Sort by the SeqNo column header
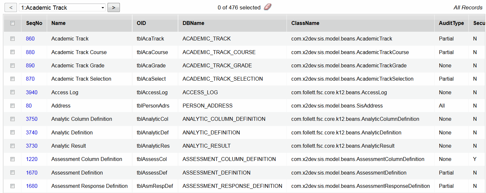Viewport: 486px width, 193px height. 34,23
